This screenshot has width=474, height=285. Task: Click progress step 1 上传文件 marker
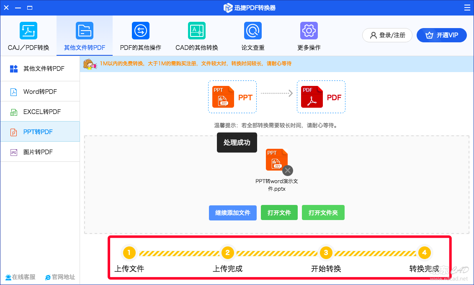(129, 252)
